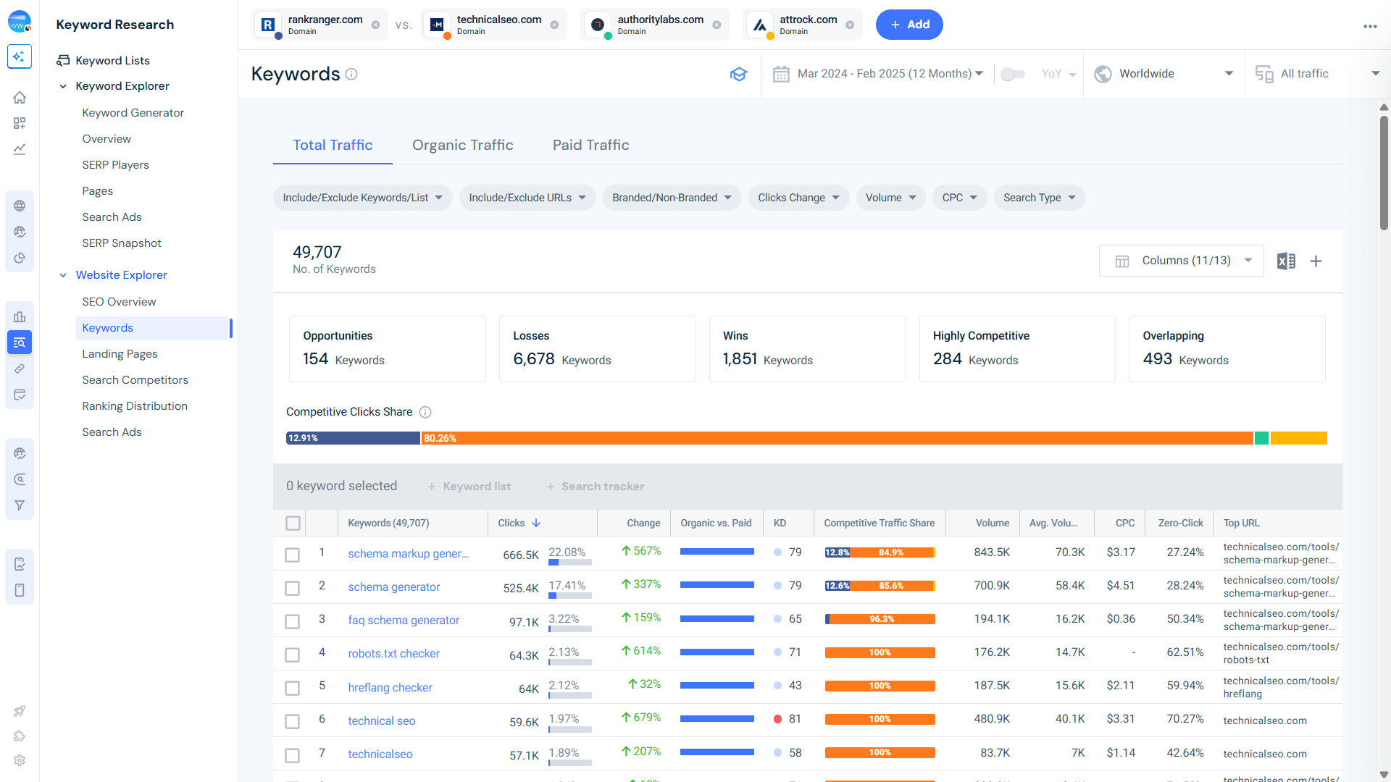
Task: Open Clicks Change filter dropdown
Action: coord(798,198)
